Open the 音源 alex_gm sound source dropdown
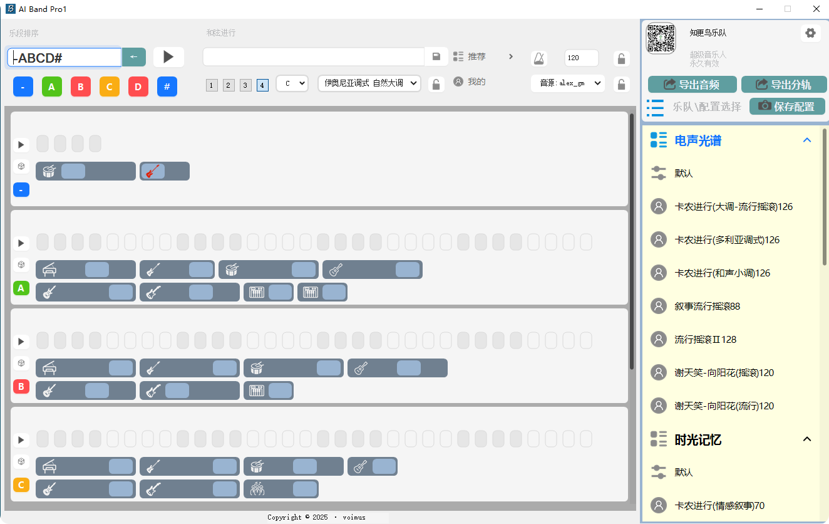The image size is (829, 524). tap(567, 83)
